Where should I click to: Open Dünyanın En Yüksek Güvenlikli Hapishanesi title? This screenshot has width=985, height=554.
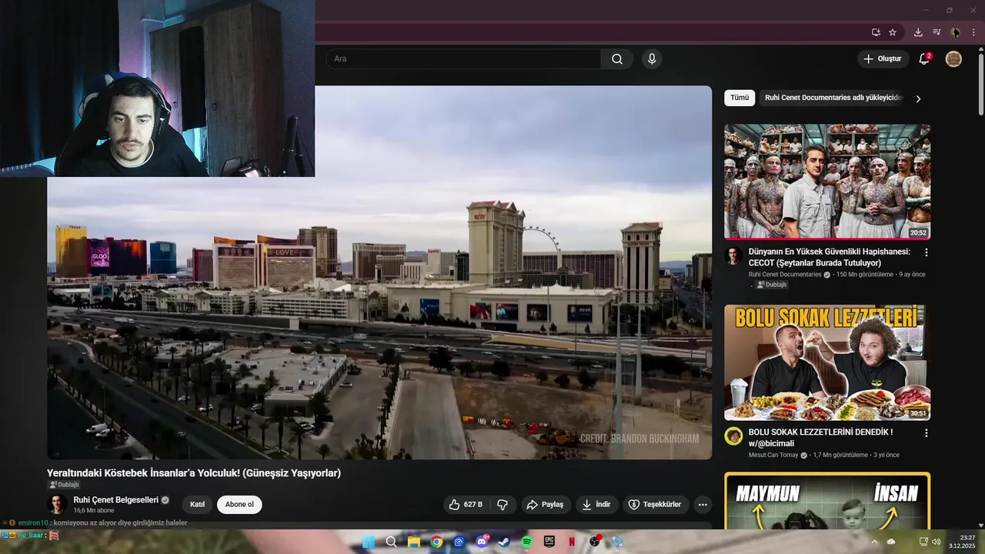[x=830, y=257]
